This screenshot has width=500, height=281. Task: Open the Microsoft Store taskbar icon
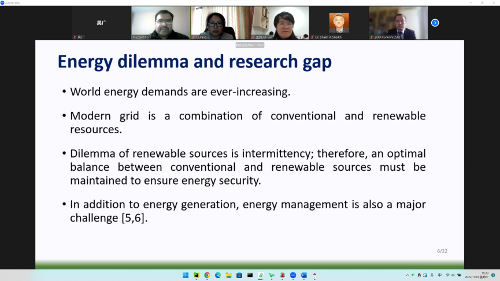pos(239,275)
